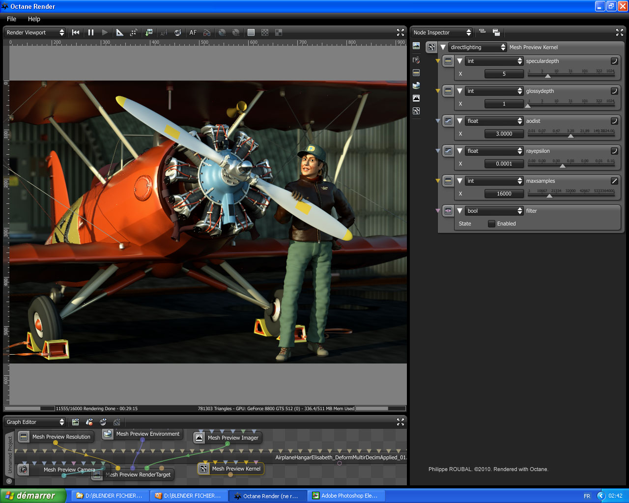Image resolution: width=629 pixels, height=503 pixels.
Task: Click the large AF autofocus icon
Action: pyautogui.click(x=193, y=32)
